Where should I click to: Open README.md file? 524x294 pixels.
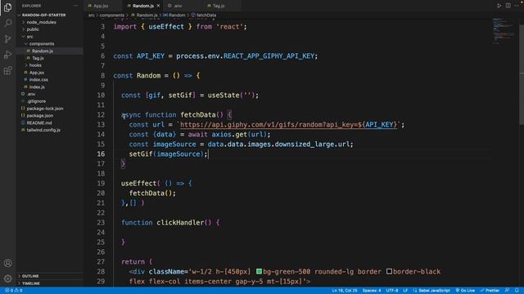click(x=38, y=123)
